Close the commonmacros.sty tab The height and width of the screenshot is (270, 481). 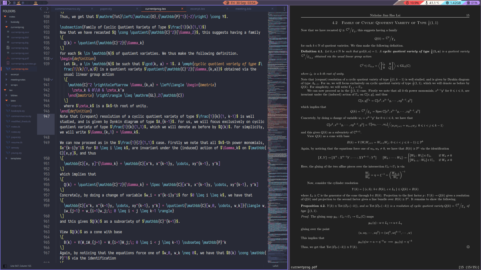(92, 9)
